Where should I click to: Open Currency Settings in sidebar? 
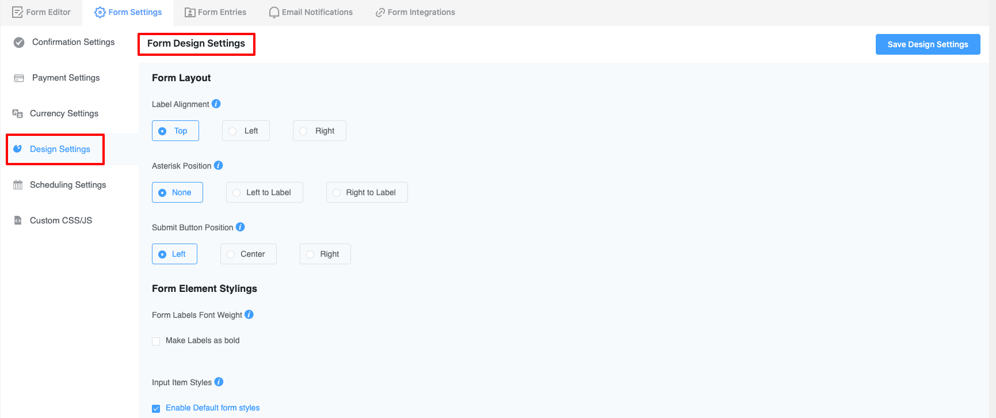70,113
